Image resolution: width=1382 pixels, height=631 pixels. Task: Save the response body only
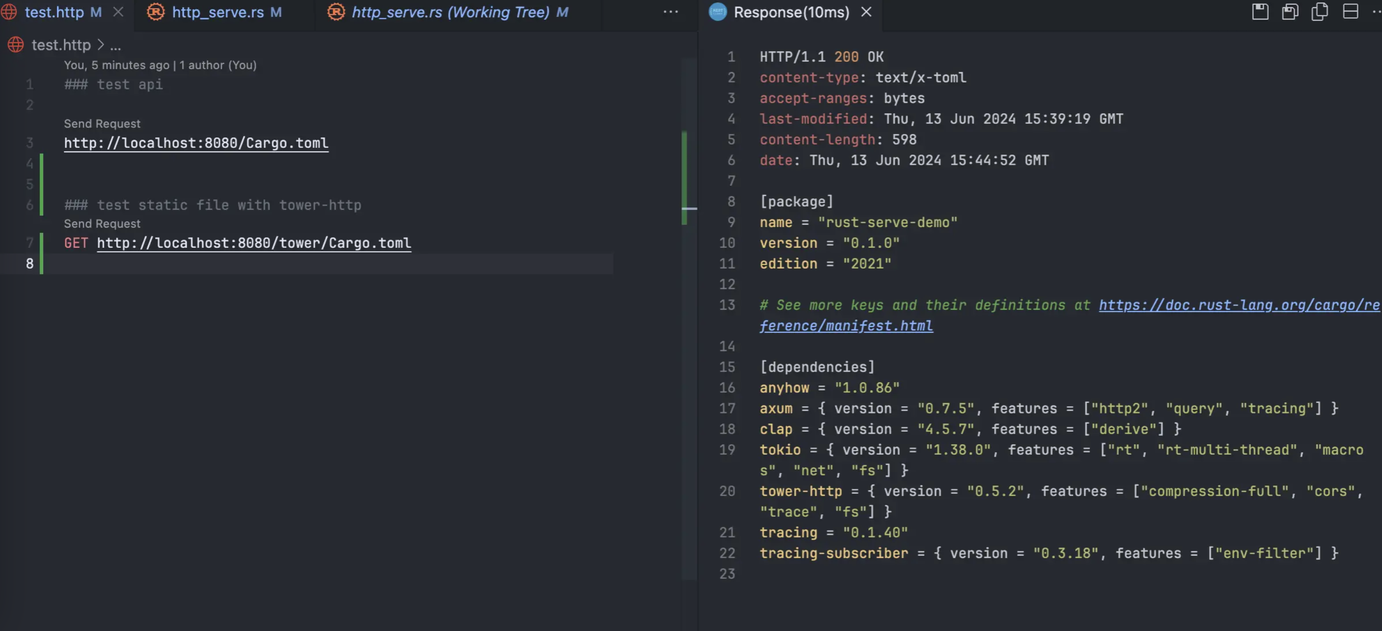[1290, 11]
